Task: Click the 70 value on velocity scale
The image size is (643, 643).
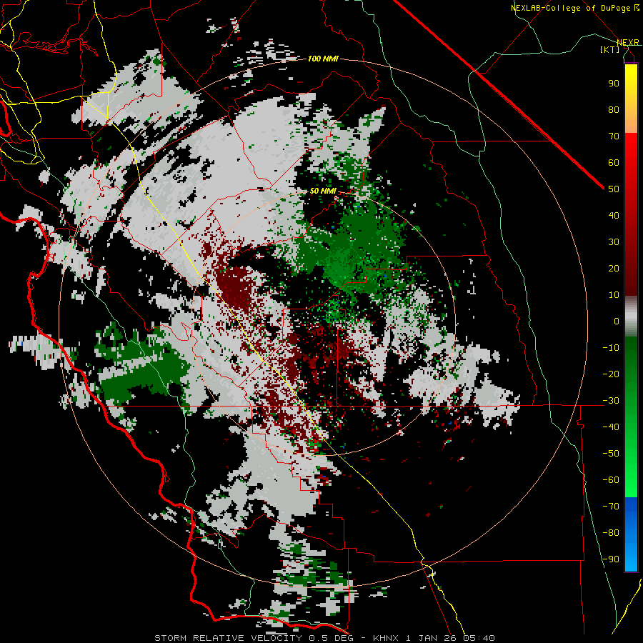Action: tap(614, 136)
